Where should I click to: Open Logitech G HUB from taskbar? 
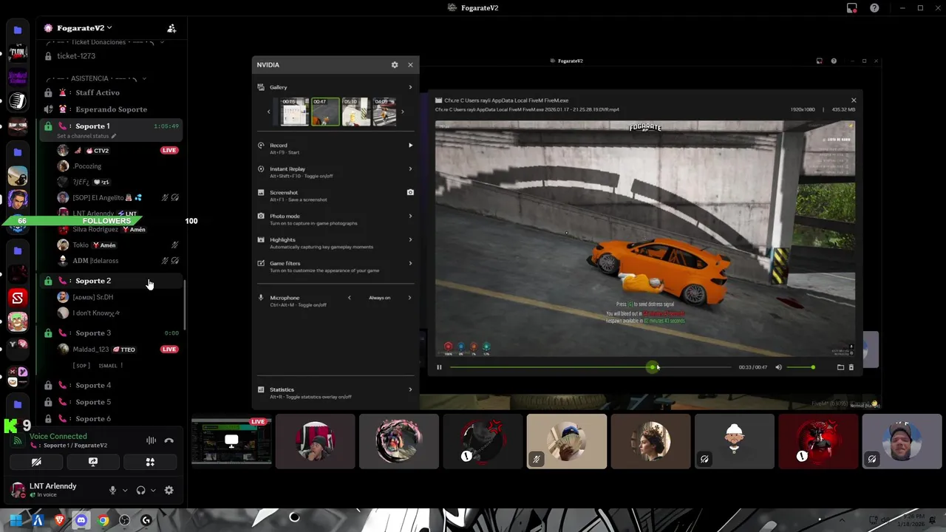click(146, 520)
